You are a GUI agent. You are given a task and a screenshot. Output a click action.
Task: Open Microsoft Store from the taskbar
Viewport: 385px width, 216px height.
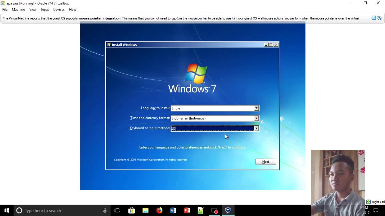(131, 211)
